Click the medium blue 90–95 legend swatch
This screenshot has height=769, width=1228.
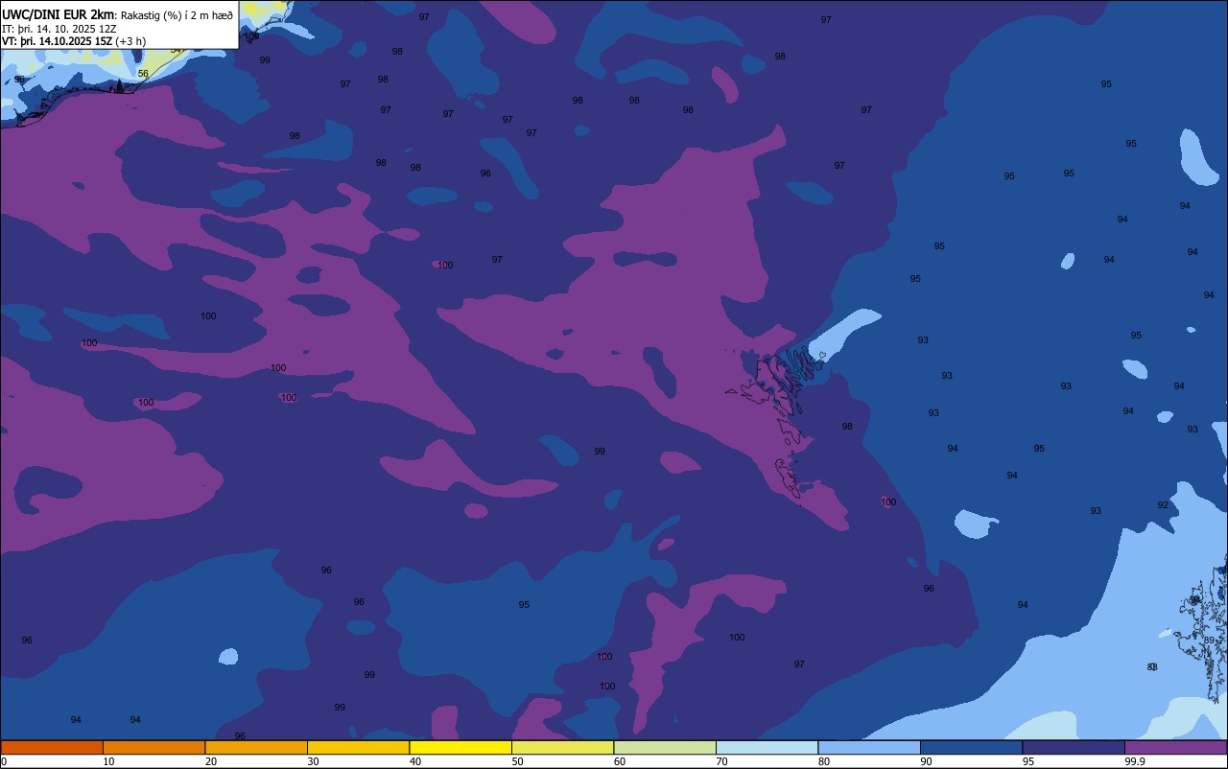point(971,747)
